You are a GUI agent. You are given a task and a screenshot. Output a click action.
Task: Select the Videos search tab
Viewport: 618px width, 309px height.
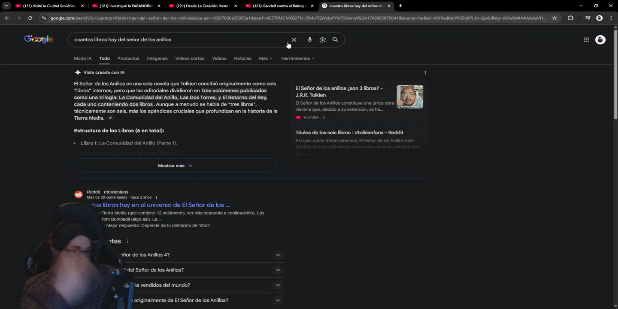click(219, 58)
